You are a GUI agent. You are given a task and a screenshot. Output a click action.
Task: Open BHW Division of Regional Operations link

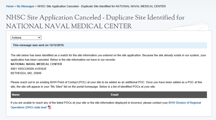click(x=185, y=103)
